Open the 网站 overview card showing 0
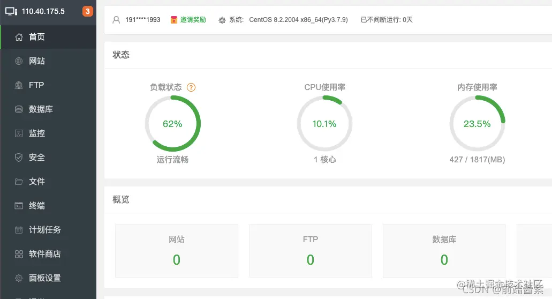 pos(177,251)
